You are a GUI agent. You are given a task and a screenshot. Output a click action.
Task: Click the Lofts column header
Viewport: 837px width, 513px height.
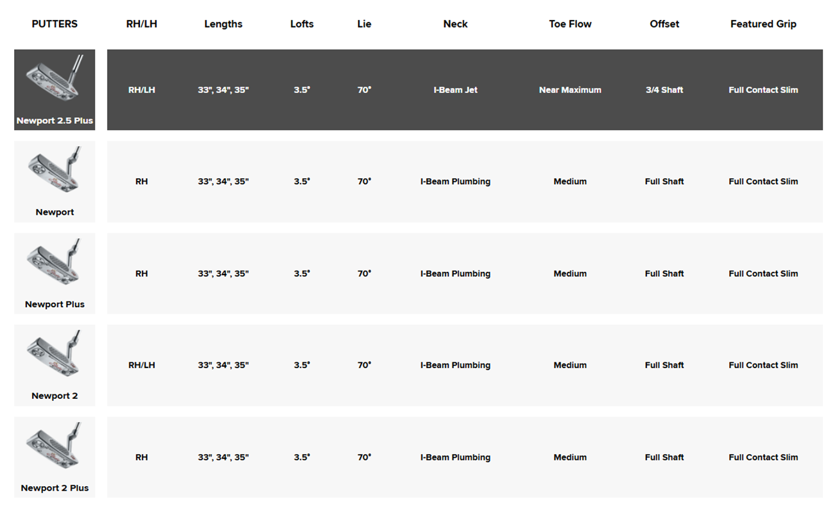click(x=302, y=24)
